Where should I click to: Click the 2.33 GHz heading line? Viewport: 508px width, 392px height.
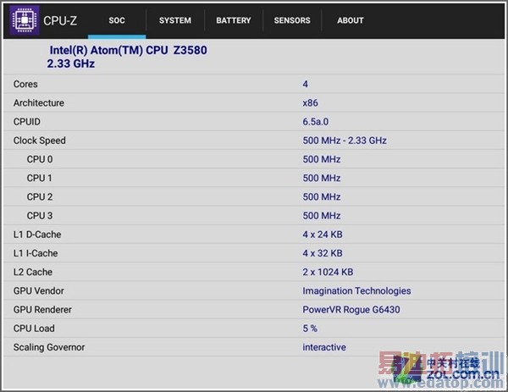(71, 63)
